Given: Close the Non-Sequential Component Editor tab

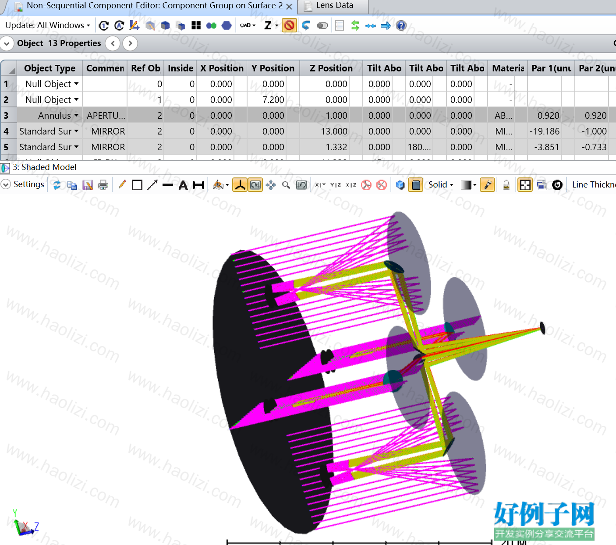Looking at the screenshot, I should pyautogui.click(x=289, y=6).
